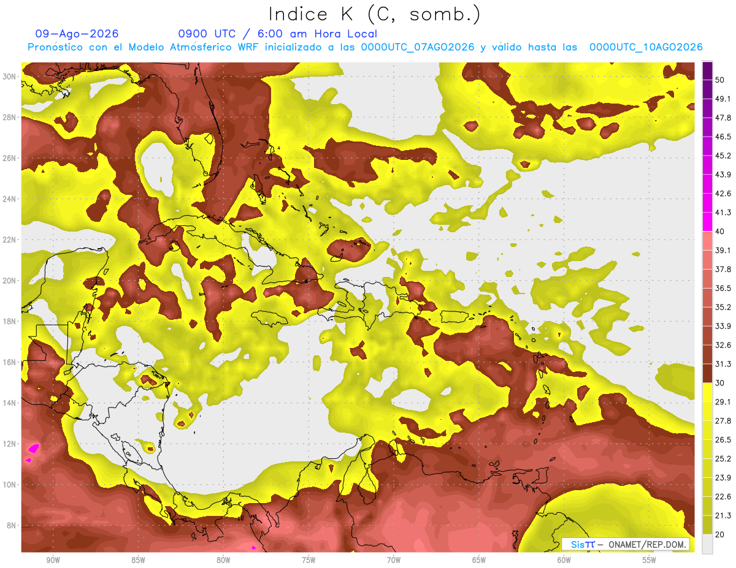Click the 80W longitude label

point(223,560)
